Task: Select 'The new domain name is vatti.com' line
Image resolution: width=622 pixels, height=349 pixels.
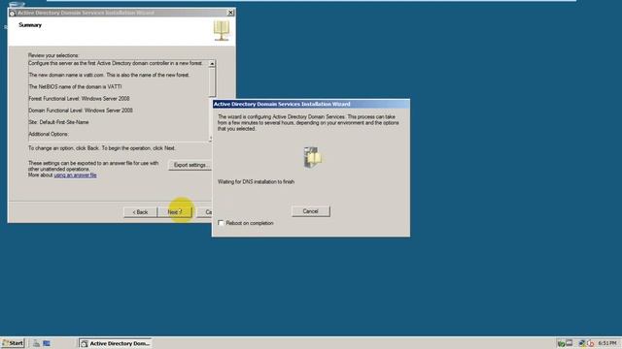Action: pyautogui.click(x=109, y=75)
